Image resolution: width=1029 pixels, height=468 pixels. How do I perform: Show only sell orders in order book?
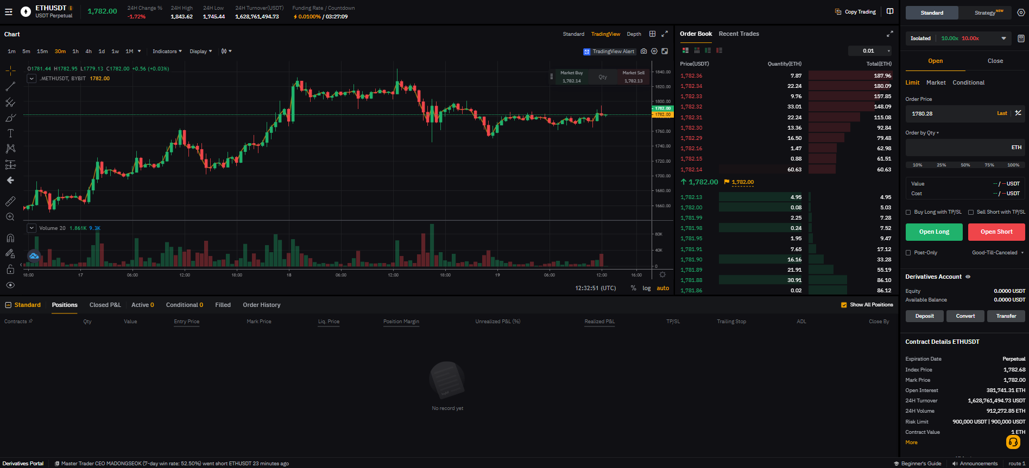(719, 50)
